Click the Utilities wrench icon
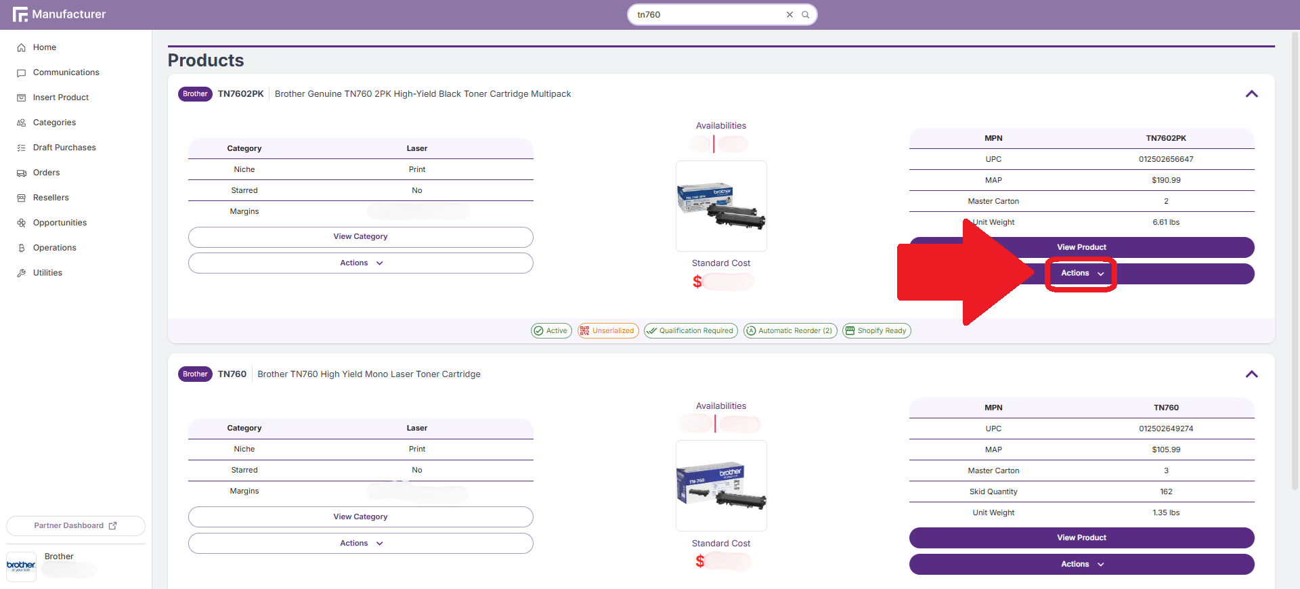 (x=22, y=273)
